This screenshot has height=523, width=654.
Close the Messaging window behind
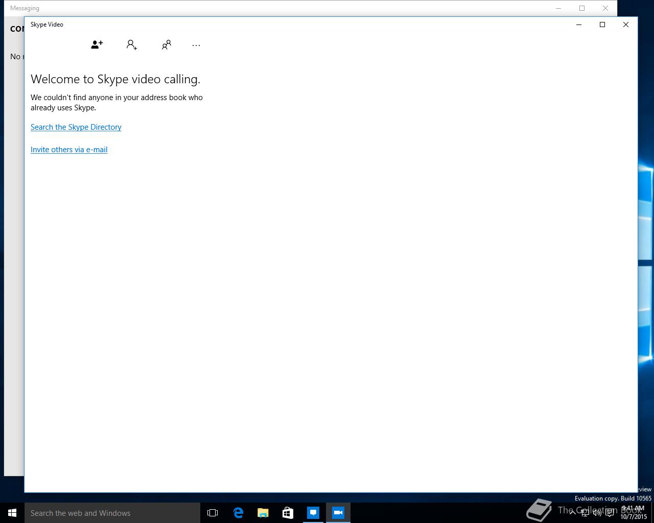coord(605,8)
